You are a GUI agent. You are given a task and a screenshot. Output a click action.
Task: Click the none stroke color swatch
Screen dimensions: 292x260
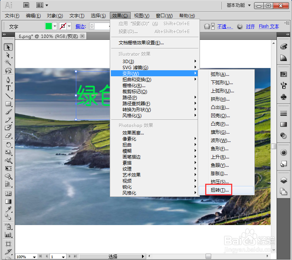point(63,26)
